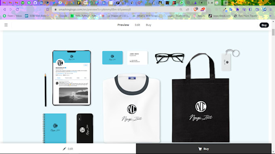Open the extensions puzzle icon
Image resolution: width=275 pixels, height=154 pixels.
237,10
